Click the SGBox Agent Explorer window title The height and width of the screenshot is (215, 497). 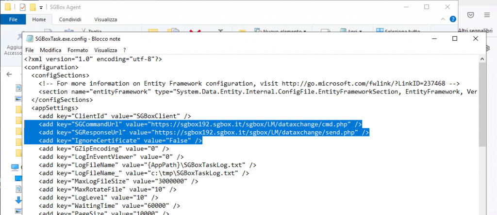click(x=66, y=7)
